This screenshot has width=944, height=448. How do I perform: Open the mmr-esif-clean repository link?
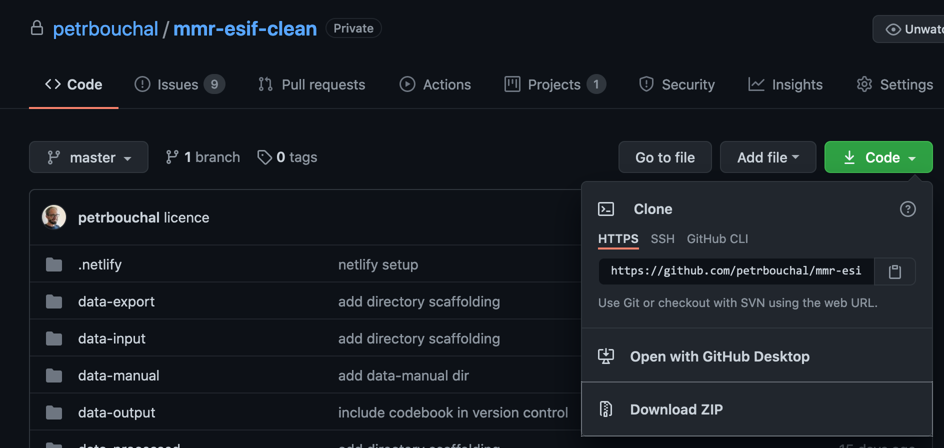point(245,28)
